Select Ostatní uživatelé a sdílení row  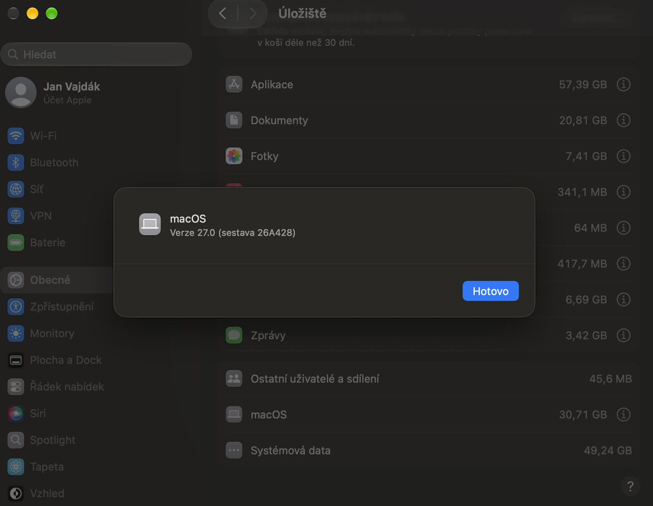click(x=429, y=379)
